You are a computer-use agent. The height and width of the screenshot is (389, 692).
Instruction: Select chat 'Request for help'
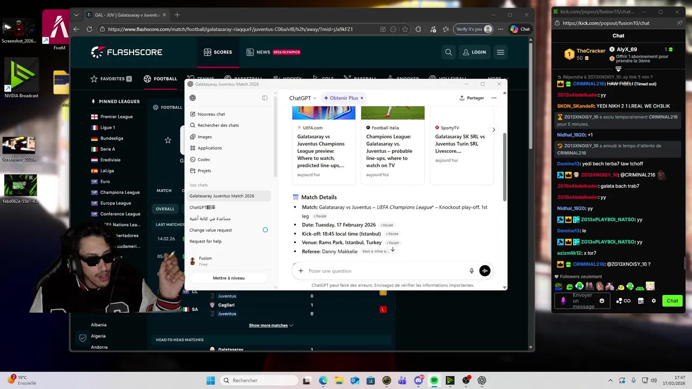coord(205,242)
